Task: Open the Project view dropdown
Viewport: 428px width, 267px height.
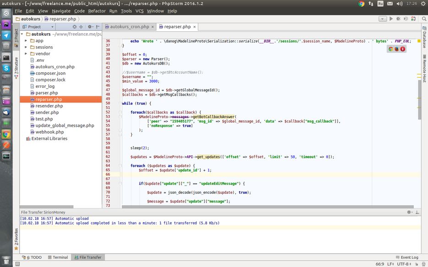Action: (38, 27)
